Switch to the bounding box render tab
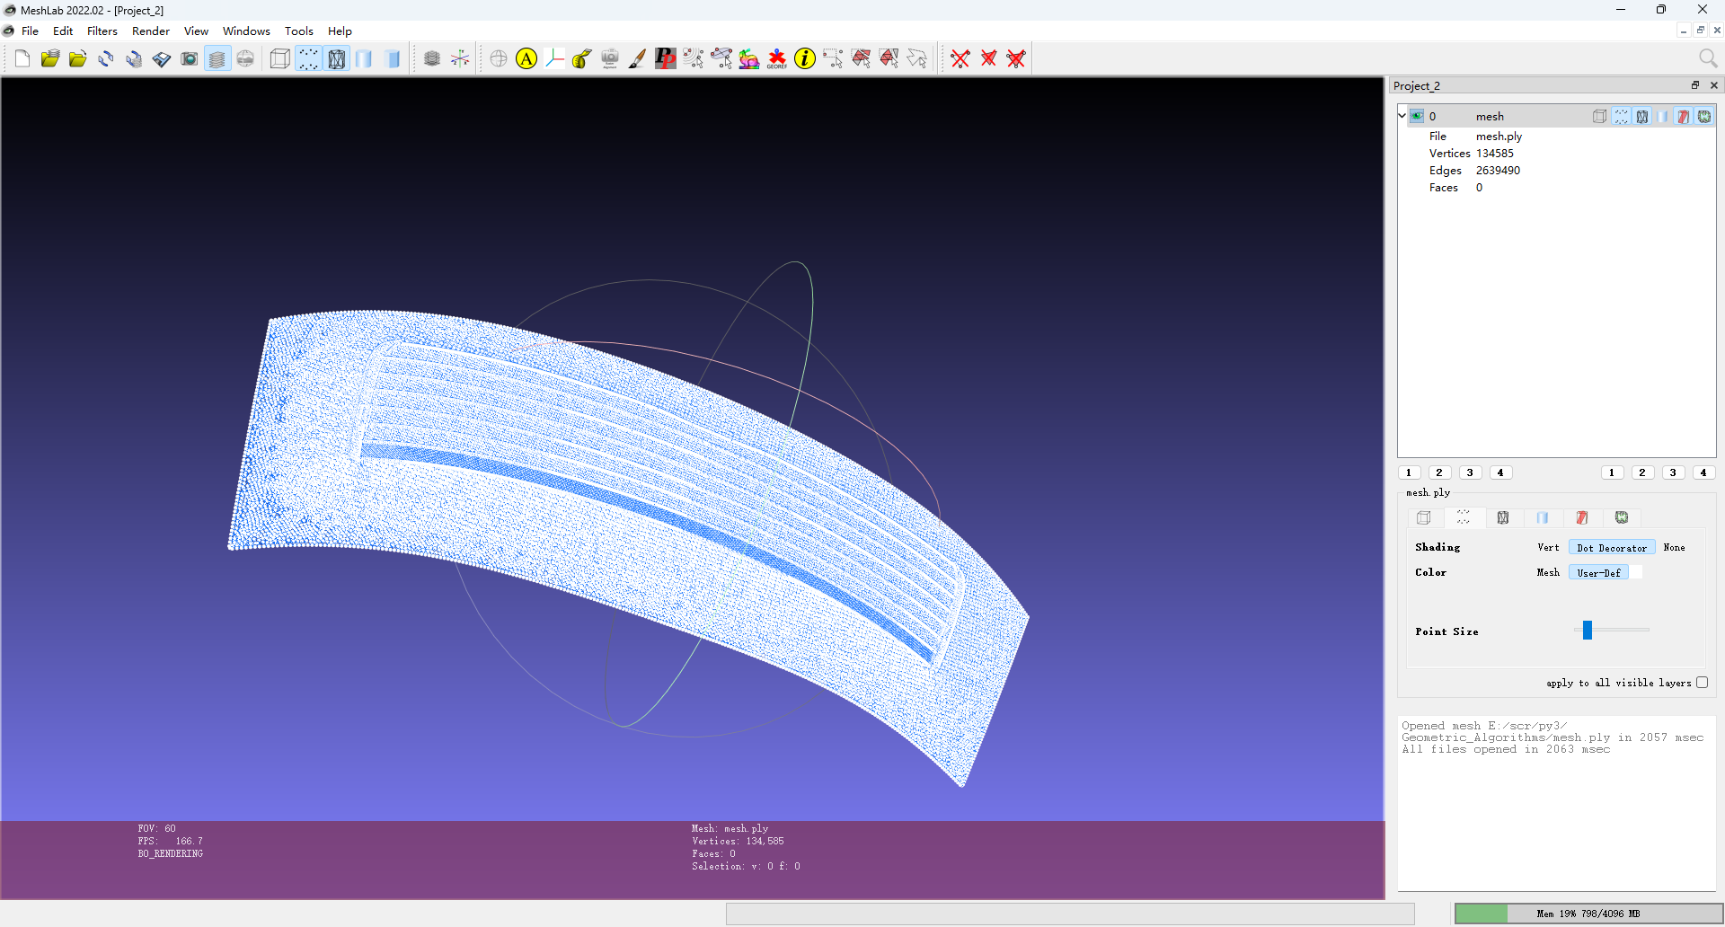This screenshot has width=1725, height=927. [1424, 517]
